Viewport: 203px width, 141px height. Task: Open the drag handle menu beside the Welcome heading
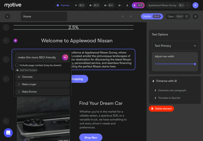coord(6,40)
